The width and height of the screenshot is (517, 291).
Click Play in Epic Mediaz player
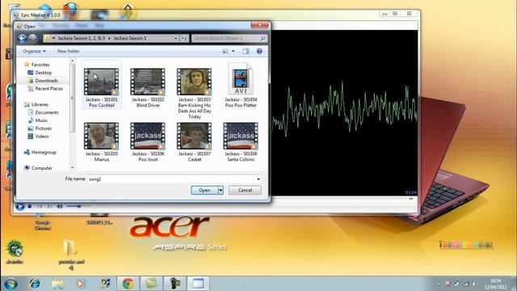click(x=19, y=207)
